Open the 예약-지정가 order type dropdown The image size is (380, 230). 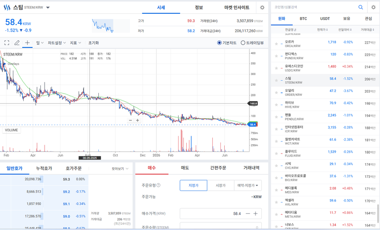pos(247,185)
